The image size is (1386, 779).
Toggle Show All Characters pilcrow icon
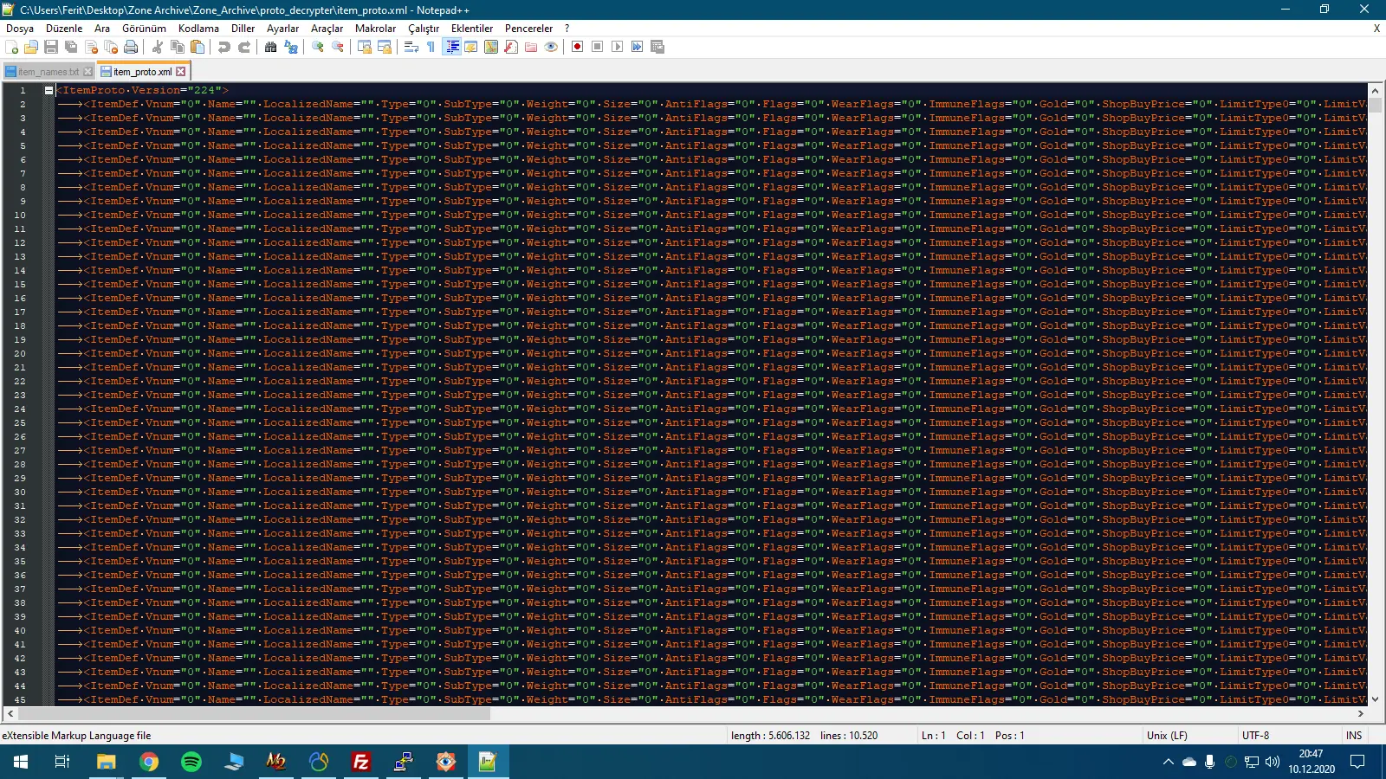coord(431,47)
